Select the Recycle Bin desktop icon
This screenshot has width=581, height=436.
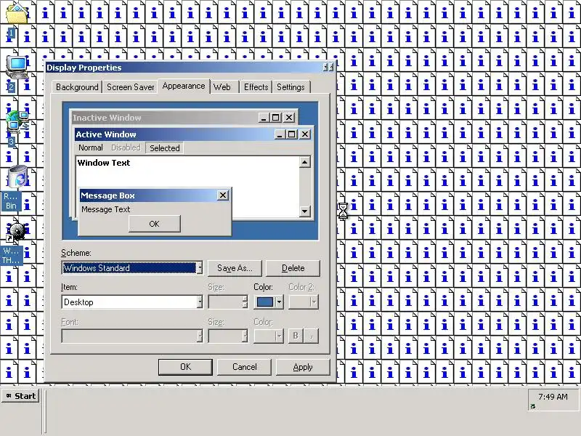pyautogui.click(x=17, y=177)
